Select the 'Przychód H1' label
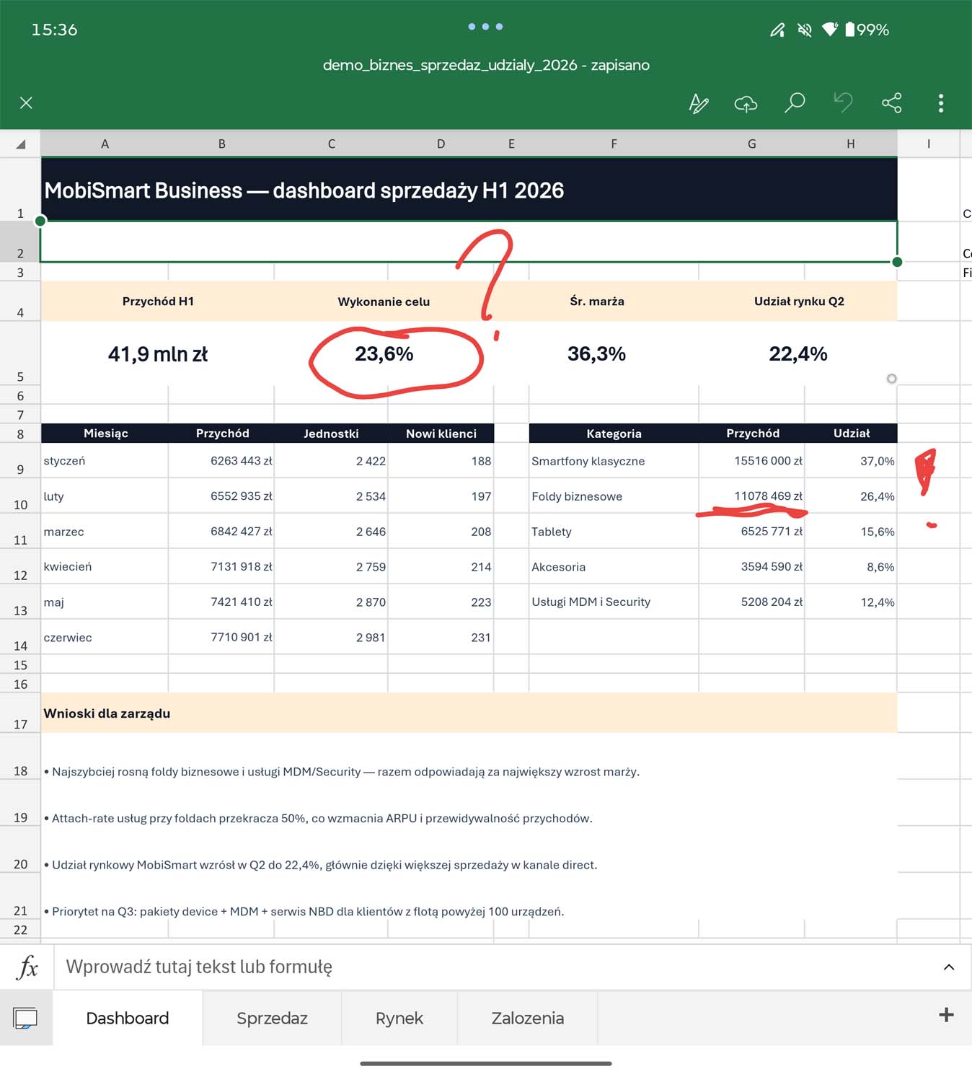The height and width of the screenshot is (1082, 972). [158, 302]
